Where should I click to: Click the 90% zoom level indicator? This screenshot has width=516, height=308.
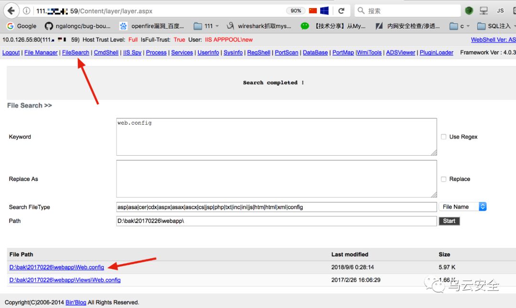(296, 11)
